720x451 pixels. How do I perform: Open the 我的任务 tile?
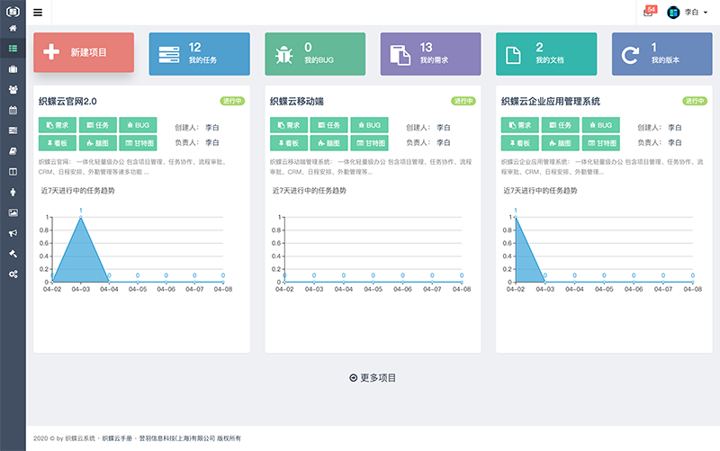[x=199, y=53]
